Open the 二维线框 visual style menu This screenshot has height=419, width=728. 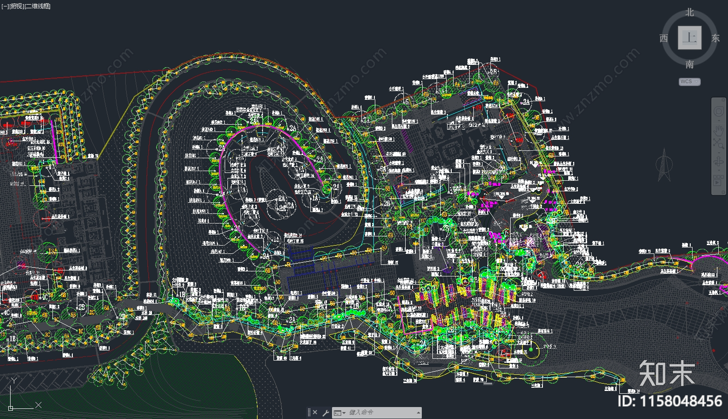[x=38, y=6]
